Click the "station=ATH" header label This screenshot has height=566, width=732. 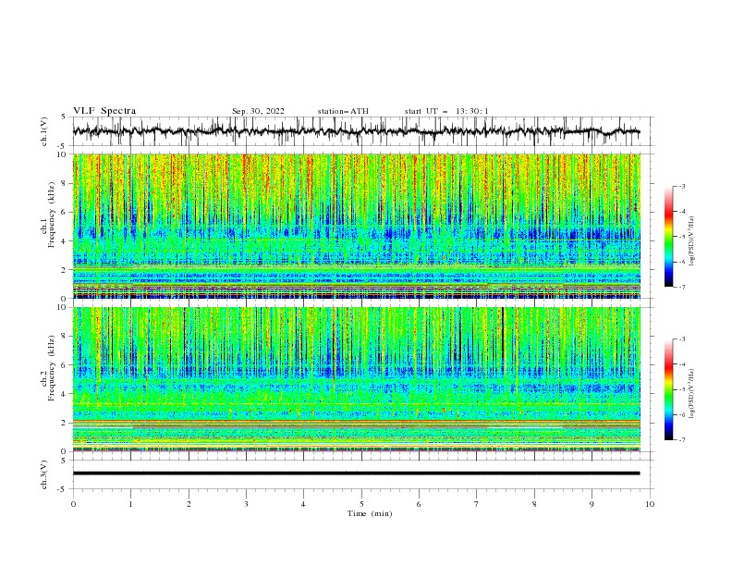pos(343,111)
